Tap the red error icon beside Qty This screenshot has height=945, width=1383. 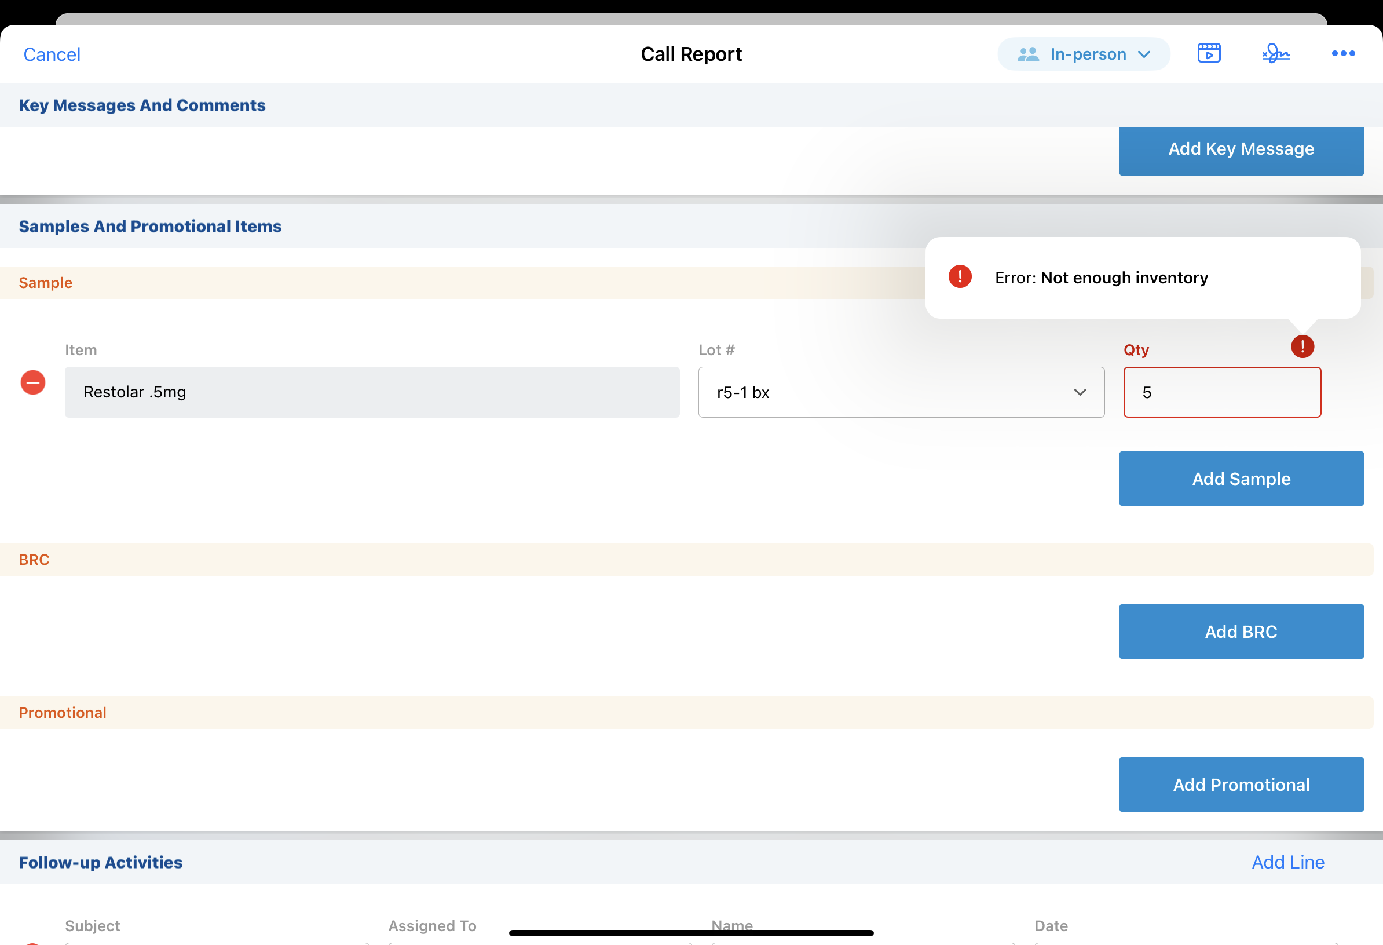coord(1302,346)
